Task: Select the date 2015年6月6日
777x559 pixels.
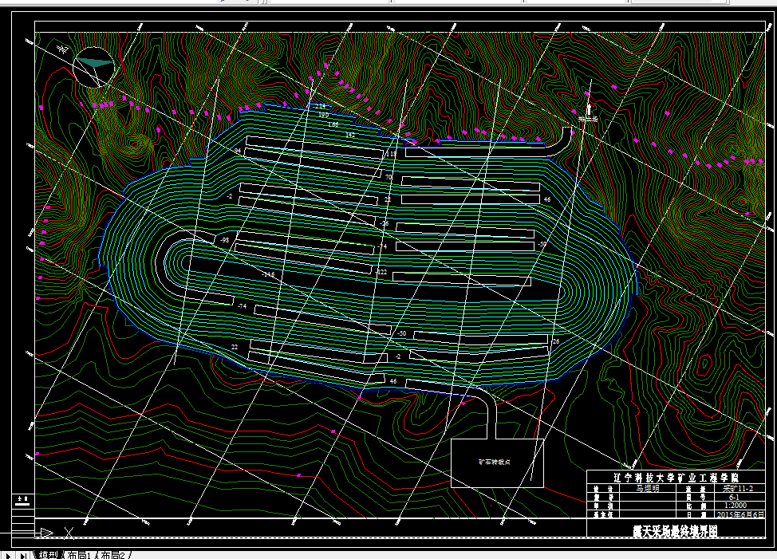Action: point(740,514)
